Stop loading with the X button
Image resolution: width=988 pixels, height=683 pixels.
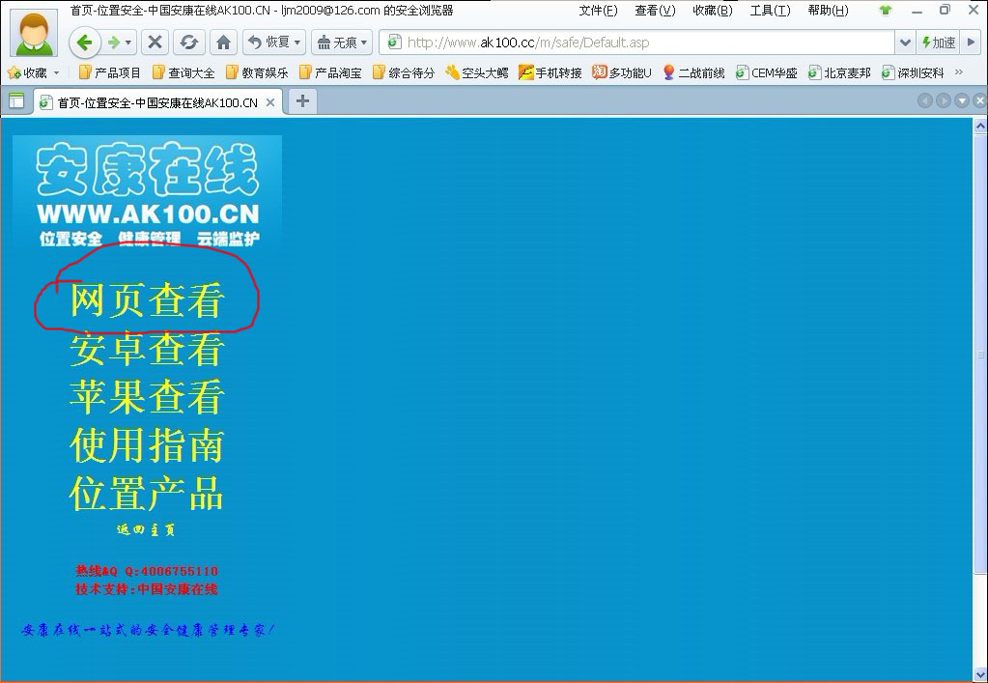coord(155,43)
